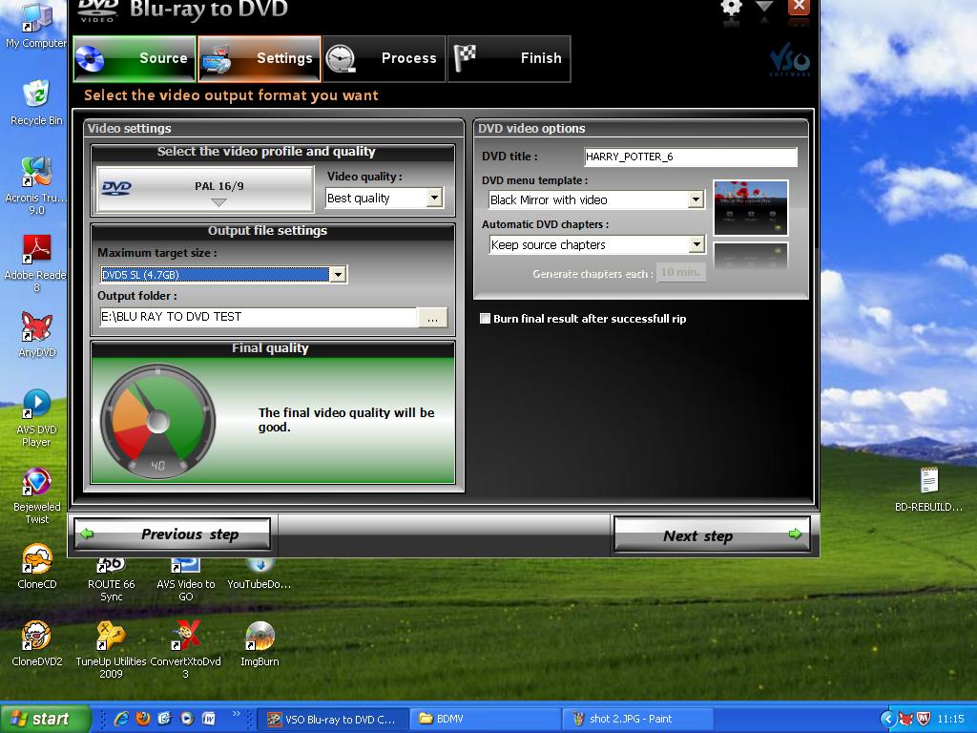The width and height of the screenshot is (977, 733).
Task: Go to the Process step tab
Action: coord(384,58)
